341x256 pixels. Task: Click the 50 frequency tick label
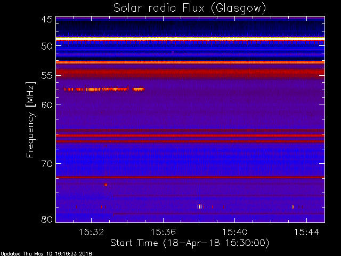pyautogui.click(x=47, y=46)
